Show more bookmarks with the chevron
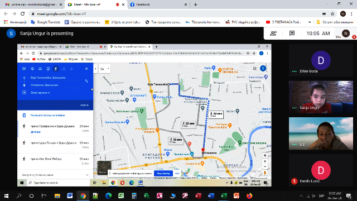The height and width of the screenshot is (201, 357). [310, 22]
